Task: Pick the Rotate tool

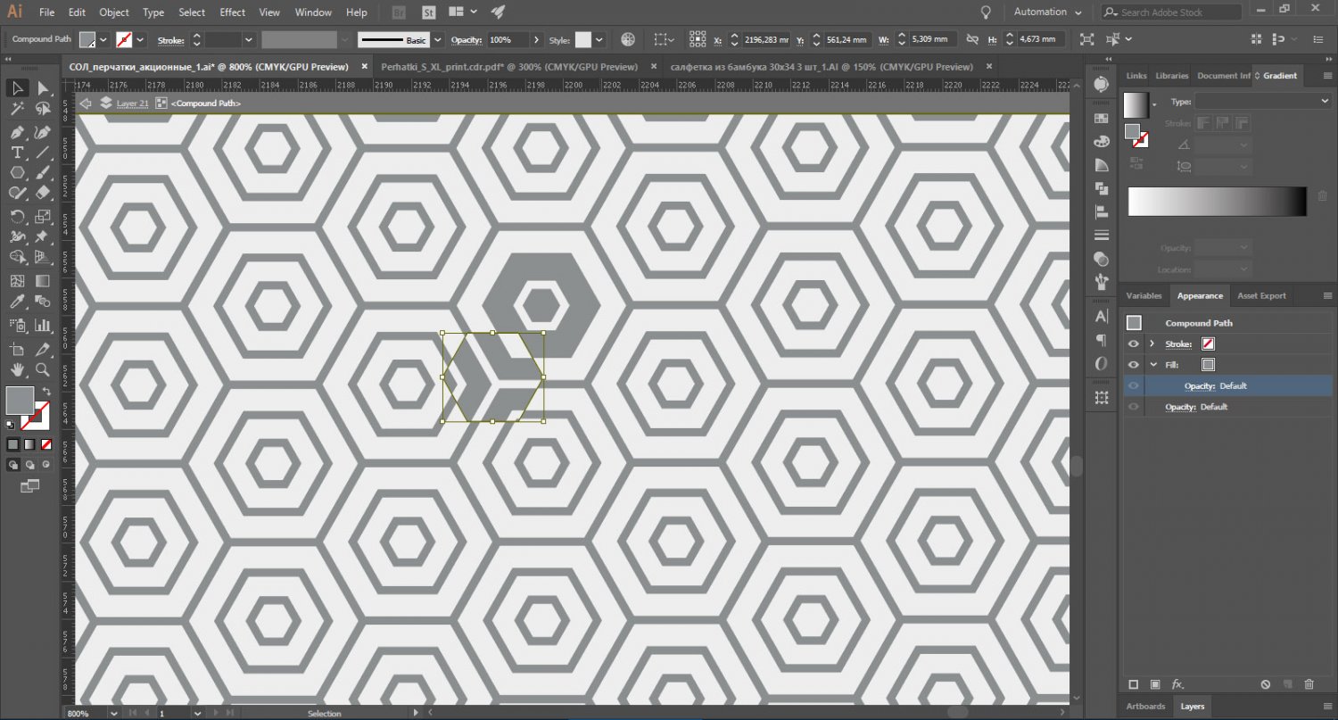Action: tap(17, 217)
